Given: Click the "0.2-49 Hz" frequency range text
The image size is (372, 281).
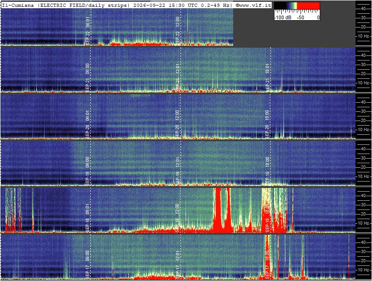Looking at the screenshot, I should click(215, 5).
